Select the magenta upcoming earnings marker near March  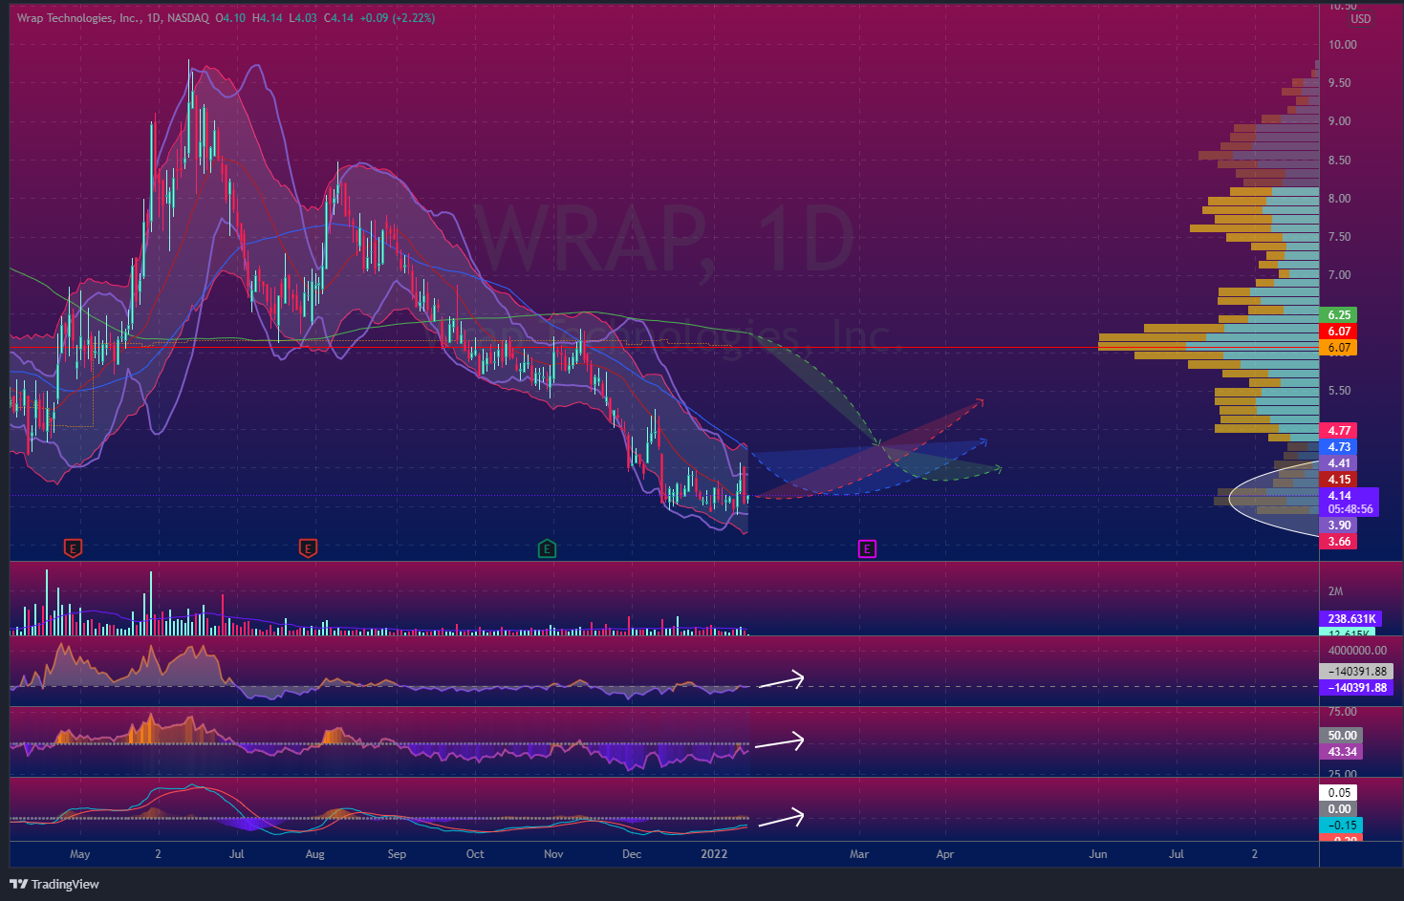point(867,548)
